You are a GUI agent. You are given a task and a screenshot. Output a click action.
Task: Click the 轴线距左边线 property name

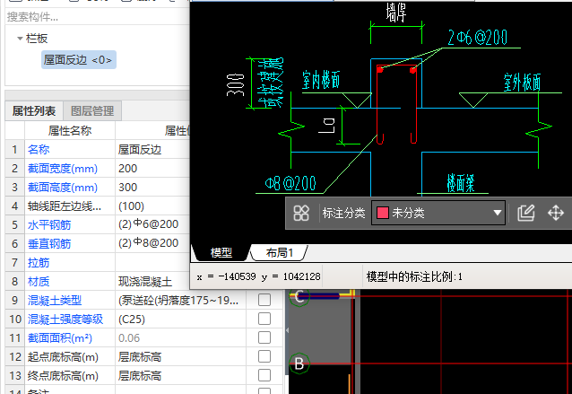coord(65,206)
